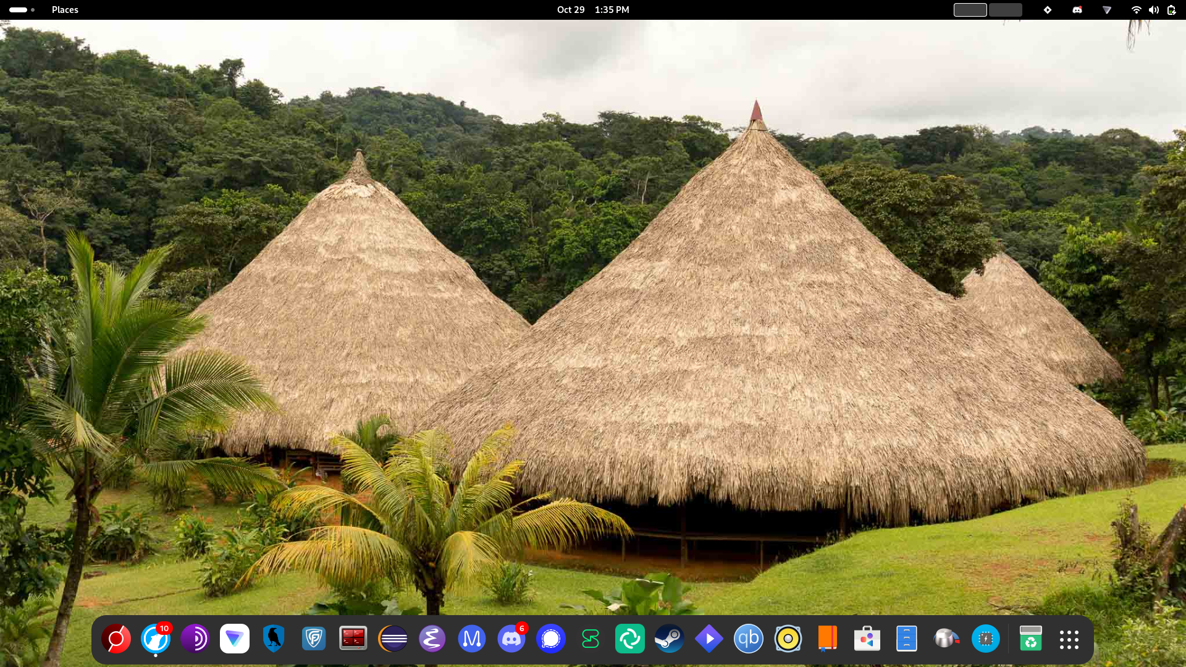This screenshot has width=1186, height=667.
Task: Launch the red terminal emulator
Action: coord(353,639)
